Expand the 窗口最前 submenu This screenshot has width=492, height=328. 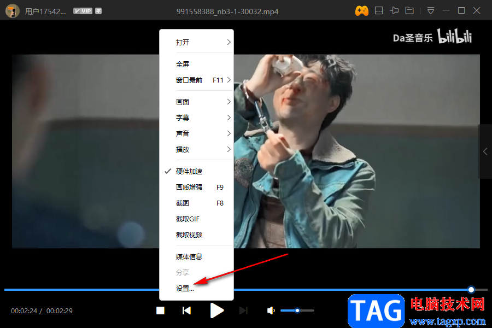pyautogui.click(x=196, y=80)
